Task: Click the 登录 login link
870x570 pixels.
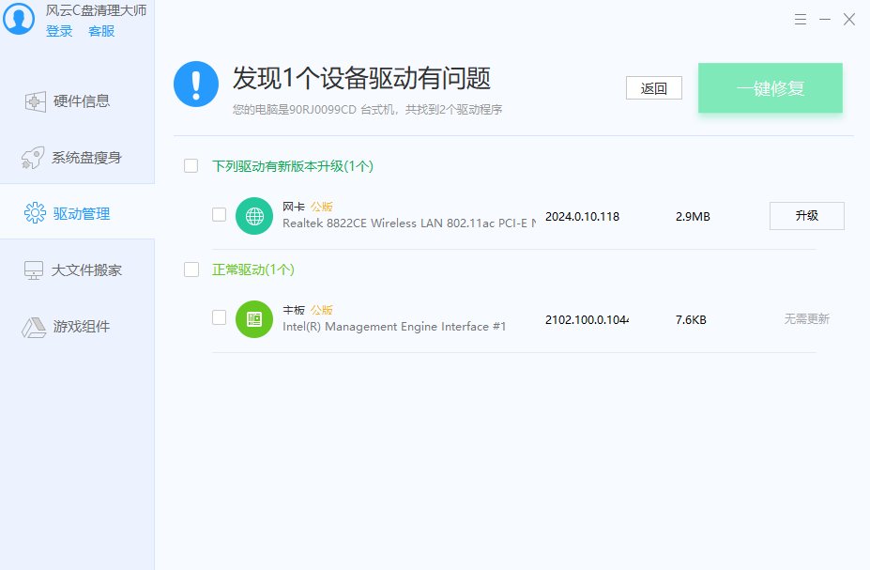Action: pyautogui.click(x=59, y=31)
